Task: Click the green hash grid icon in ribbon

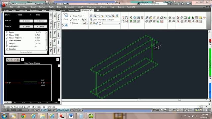Action: point(189,18)
